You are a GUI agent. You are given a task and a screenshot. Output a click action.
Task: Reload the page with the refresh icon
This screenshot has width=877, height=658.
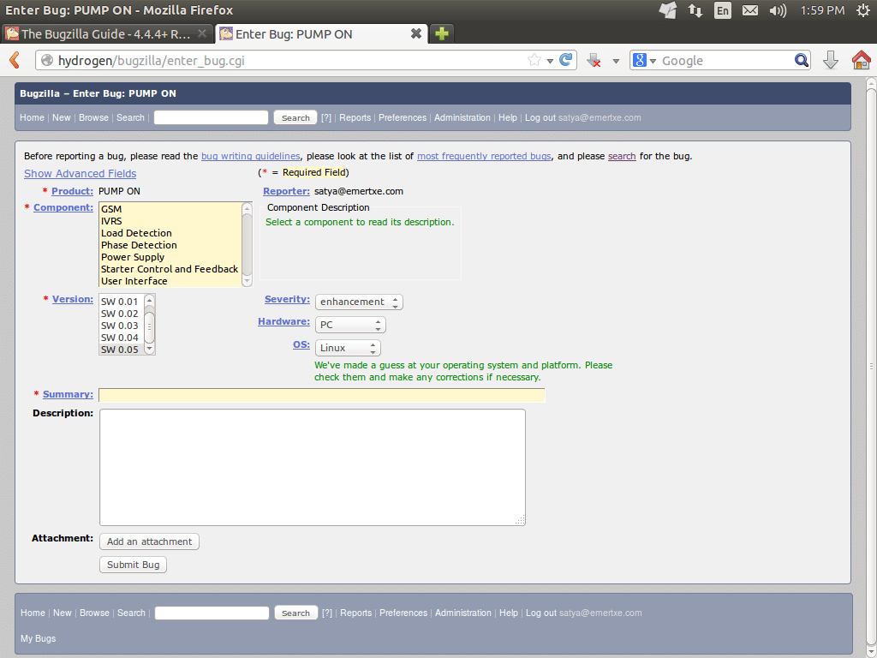(566, 60)
